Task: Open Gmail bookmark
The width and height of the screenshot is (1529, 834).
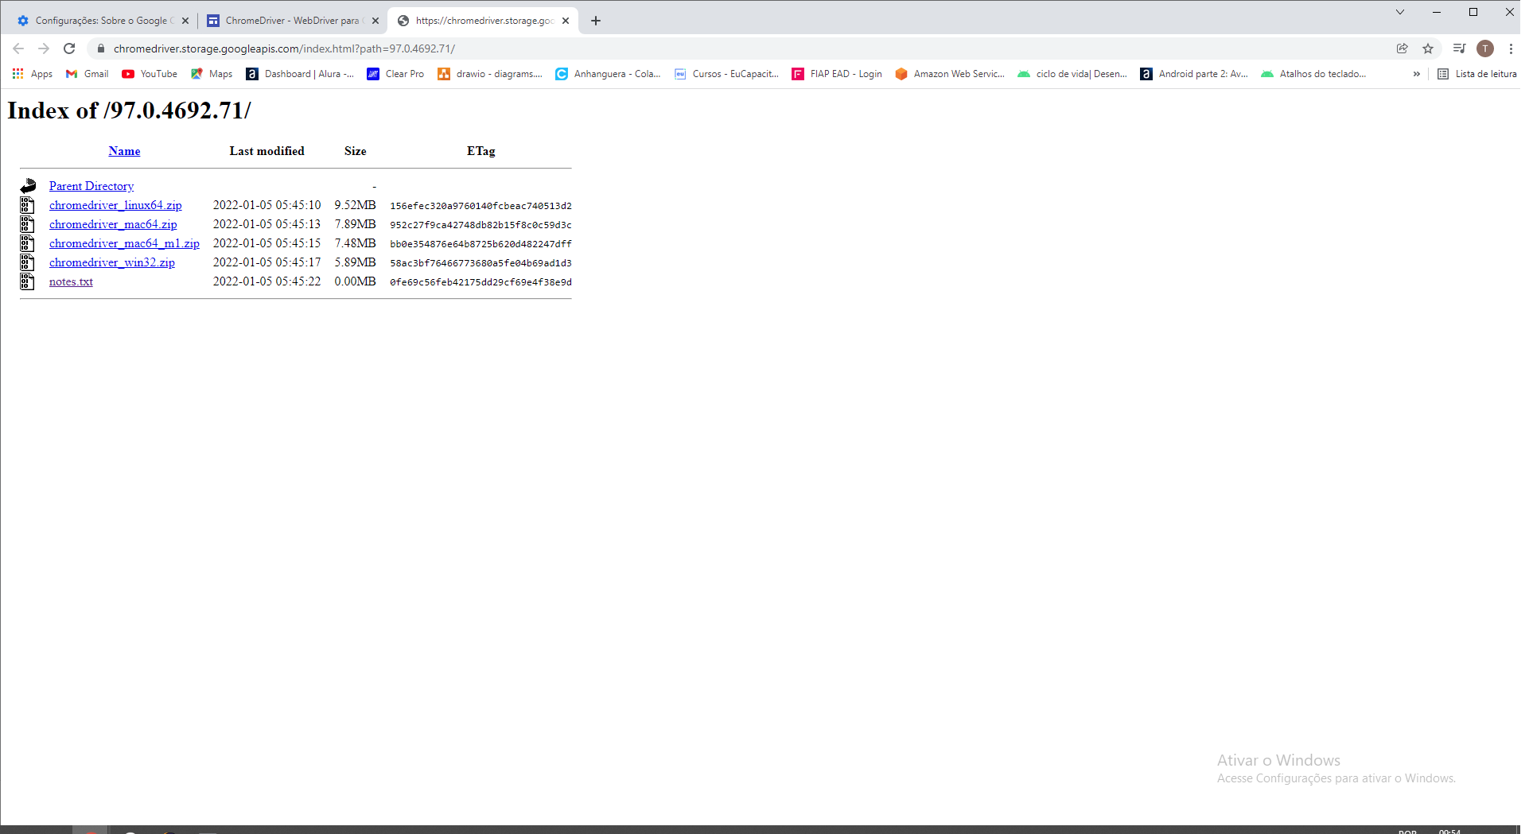Action: click(87, 74)
